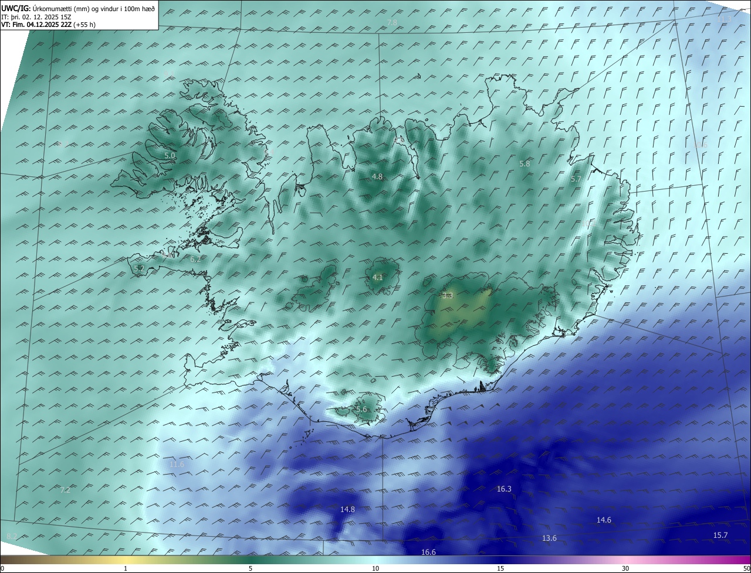Click the 4.8 value in northern Iceland
The image size is (751, 573).
tap(377, 177)
